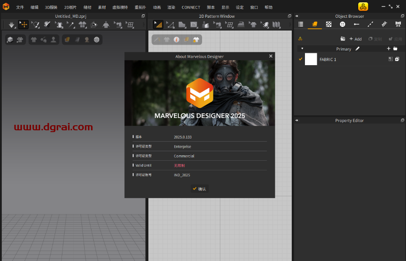Open the 3D服装 menu
The image size is (406, 261).
point(51,7)
